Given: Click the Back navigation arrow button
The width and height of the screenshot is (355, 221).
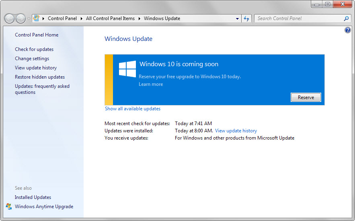Looking at the screenshot, I should click(9, 18).
